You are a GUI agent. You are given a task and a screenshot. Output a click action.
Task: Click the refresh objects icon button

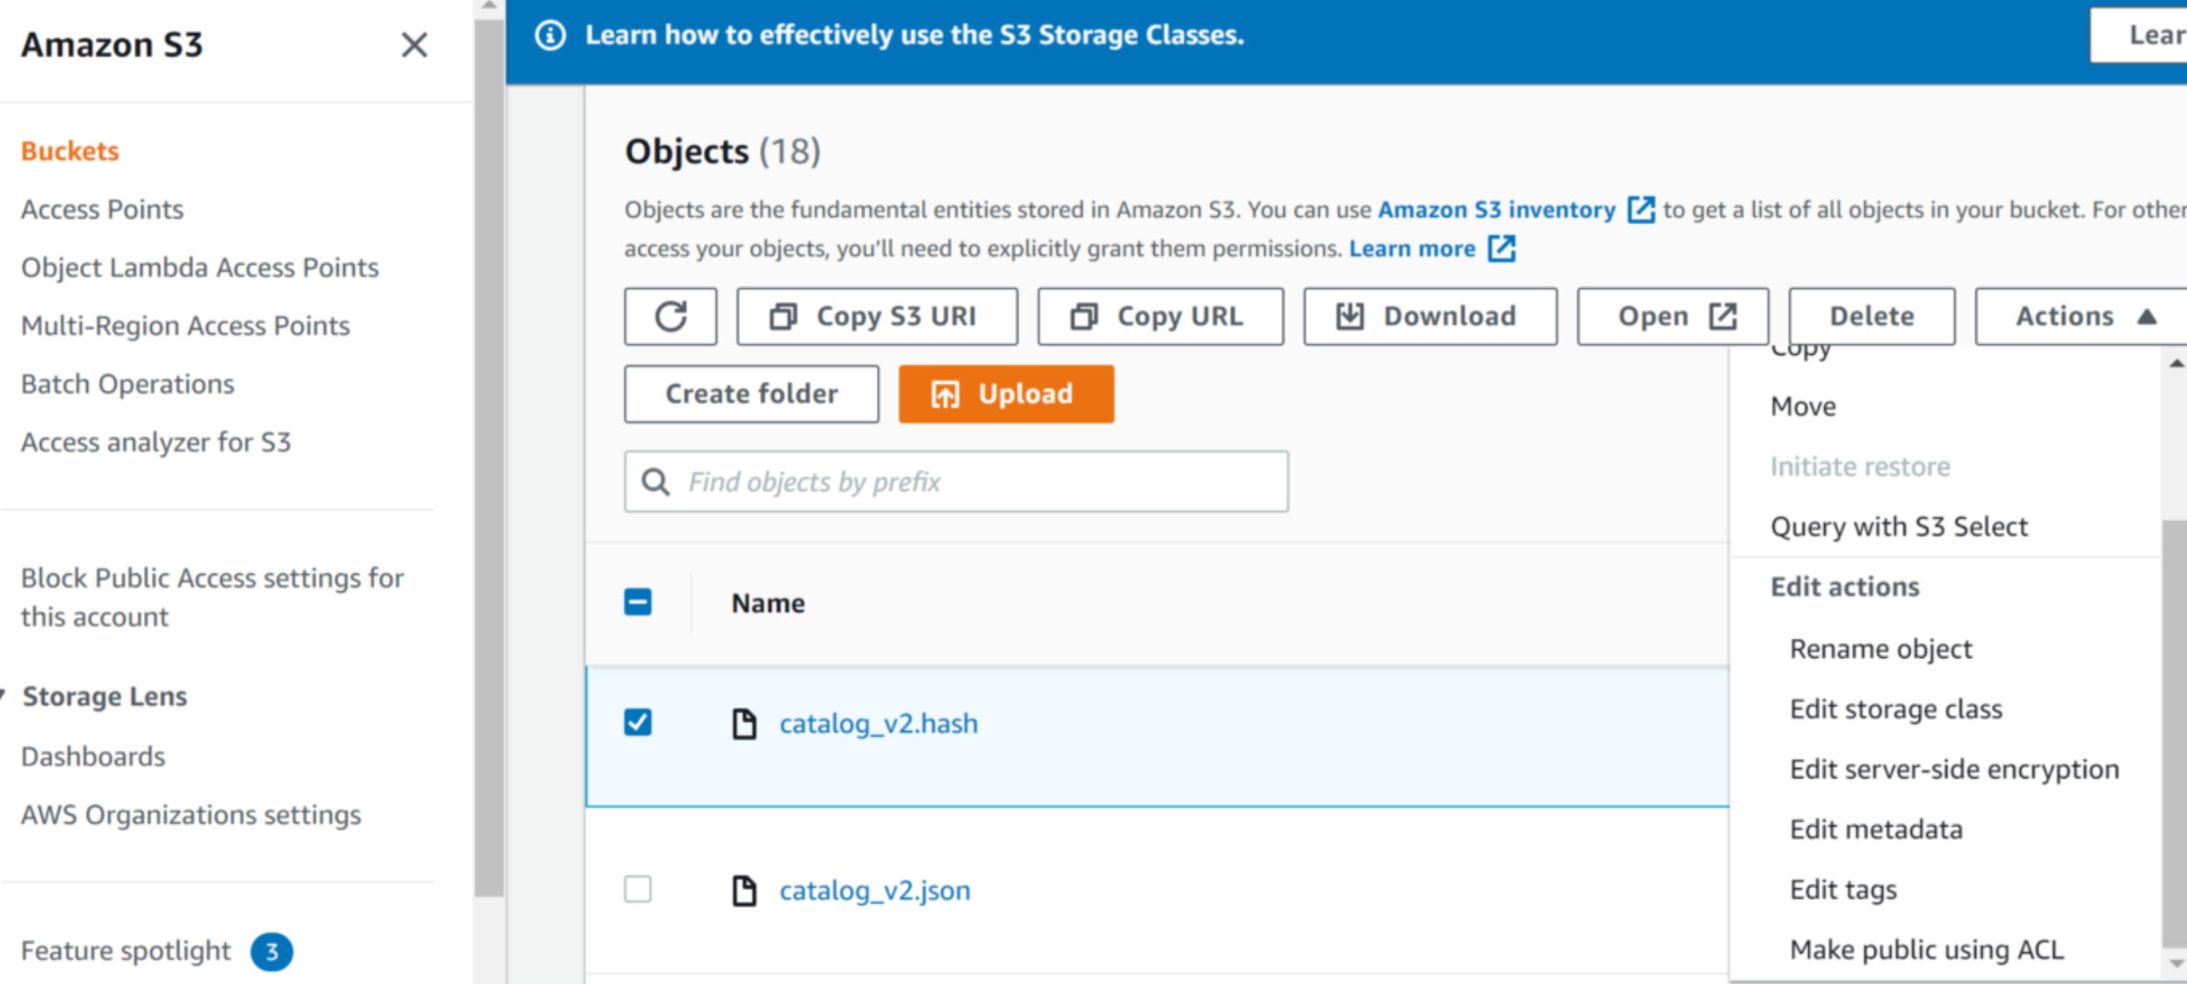[x=670, y=316]
